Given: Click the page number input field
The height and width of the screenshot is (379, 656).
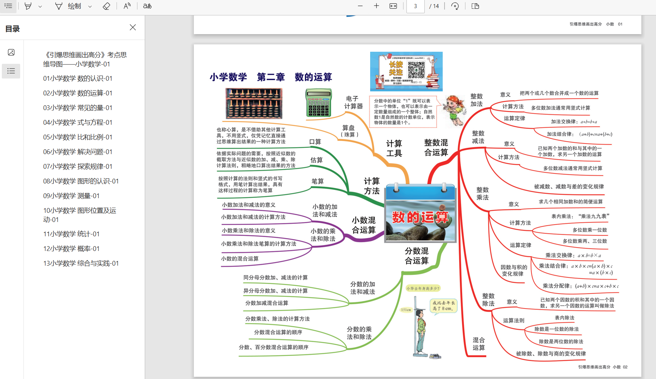Looking at the screenshot, I should pos(415,6).
